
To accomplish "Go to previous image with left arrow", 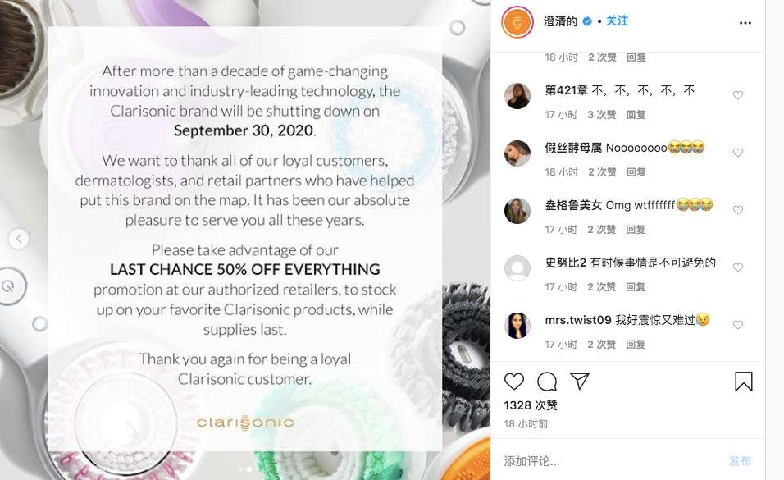I will pos(19,239).
